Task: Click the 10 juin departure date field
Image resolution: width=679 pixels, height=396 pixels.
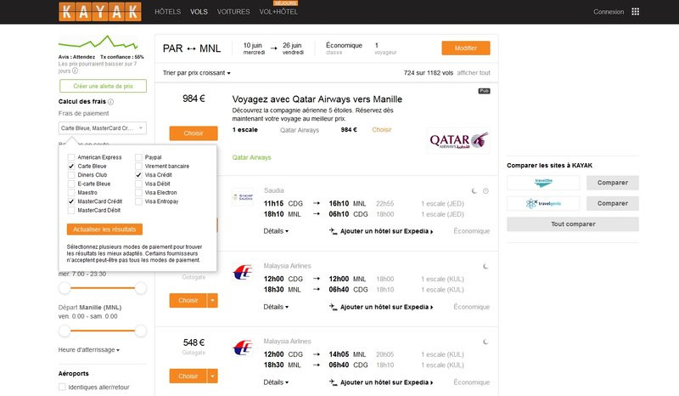Action: click(254, 48)
